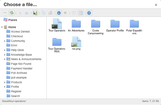This screenshot has height=105, width=161.
Task: Open Places in the sidebar
Action: pyautogui.click(x=10, y=20)
